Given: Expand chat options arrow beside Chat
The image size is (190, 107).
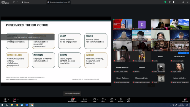Looking at the screenshot, I should tap(98, 99).
